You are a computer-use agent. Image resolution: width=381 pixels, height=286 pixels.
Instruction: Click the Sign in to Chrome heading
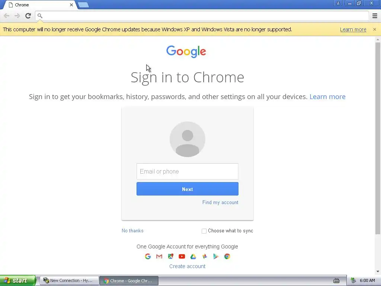point(188,78)
